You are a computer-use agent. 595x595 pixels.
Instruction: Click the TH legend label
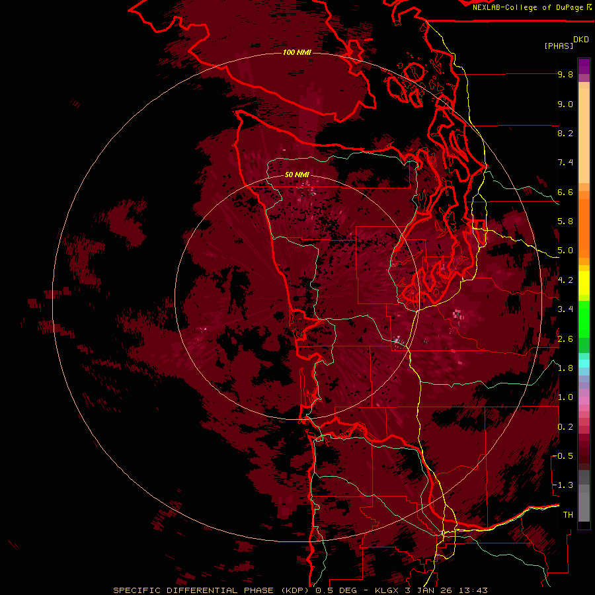click(568, 515)
